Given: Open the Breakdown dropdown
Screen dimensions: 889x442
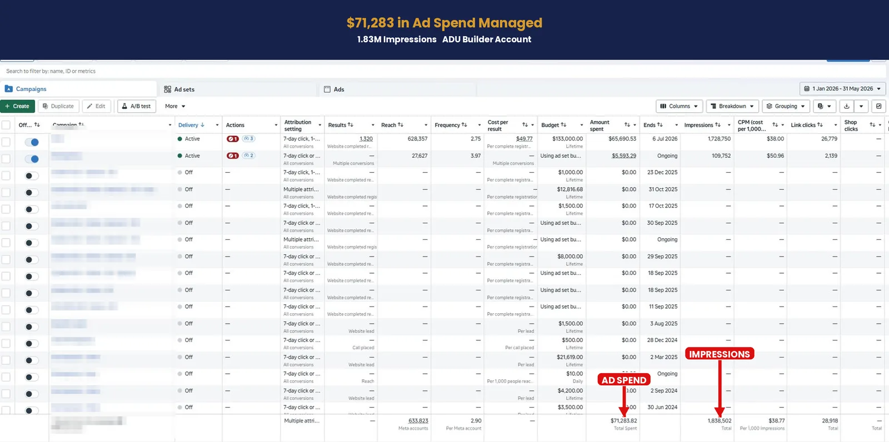Looking at the screenshot, I should (732, 106).
